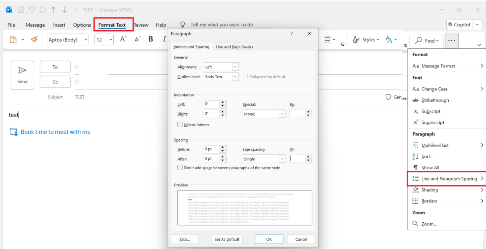Select the Format Text ribbon tab
The height and width of the screenshot is (249, 486).
click(112, 25)
